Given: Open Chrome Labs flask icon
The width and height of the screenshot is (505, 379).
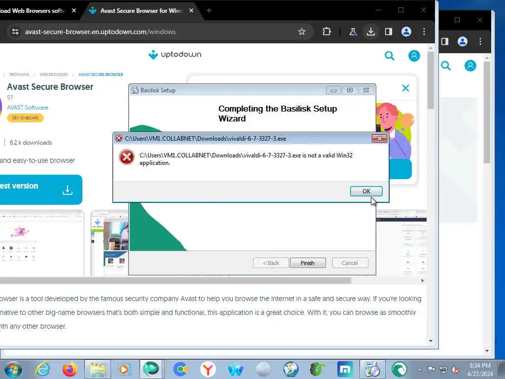Looking at the screenshot, I should pos(353,32).
